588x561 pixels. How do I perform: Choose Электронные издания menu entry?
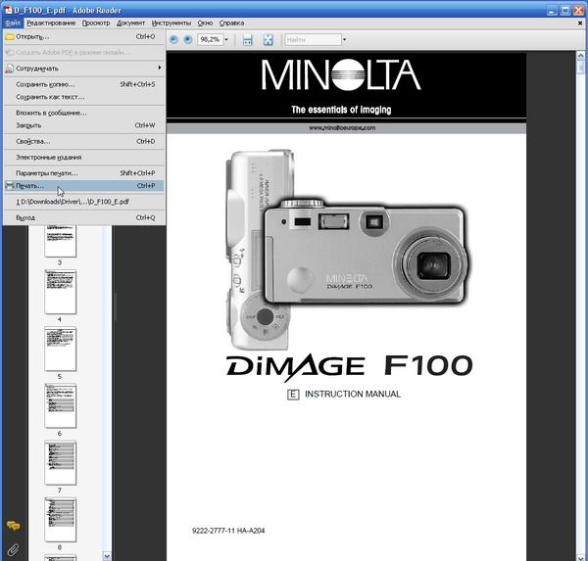[84, 158]
